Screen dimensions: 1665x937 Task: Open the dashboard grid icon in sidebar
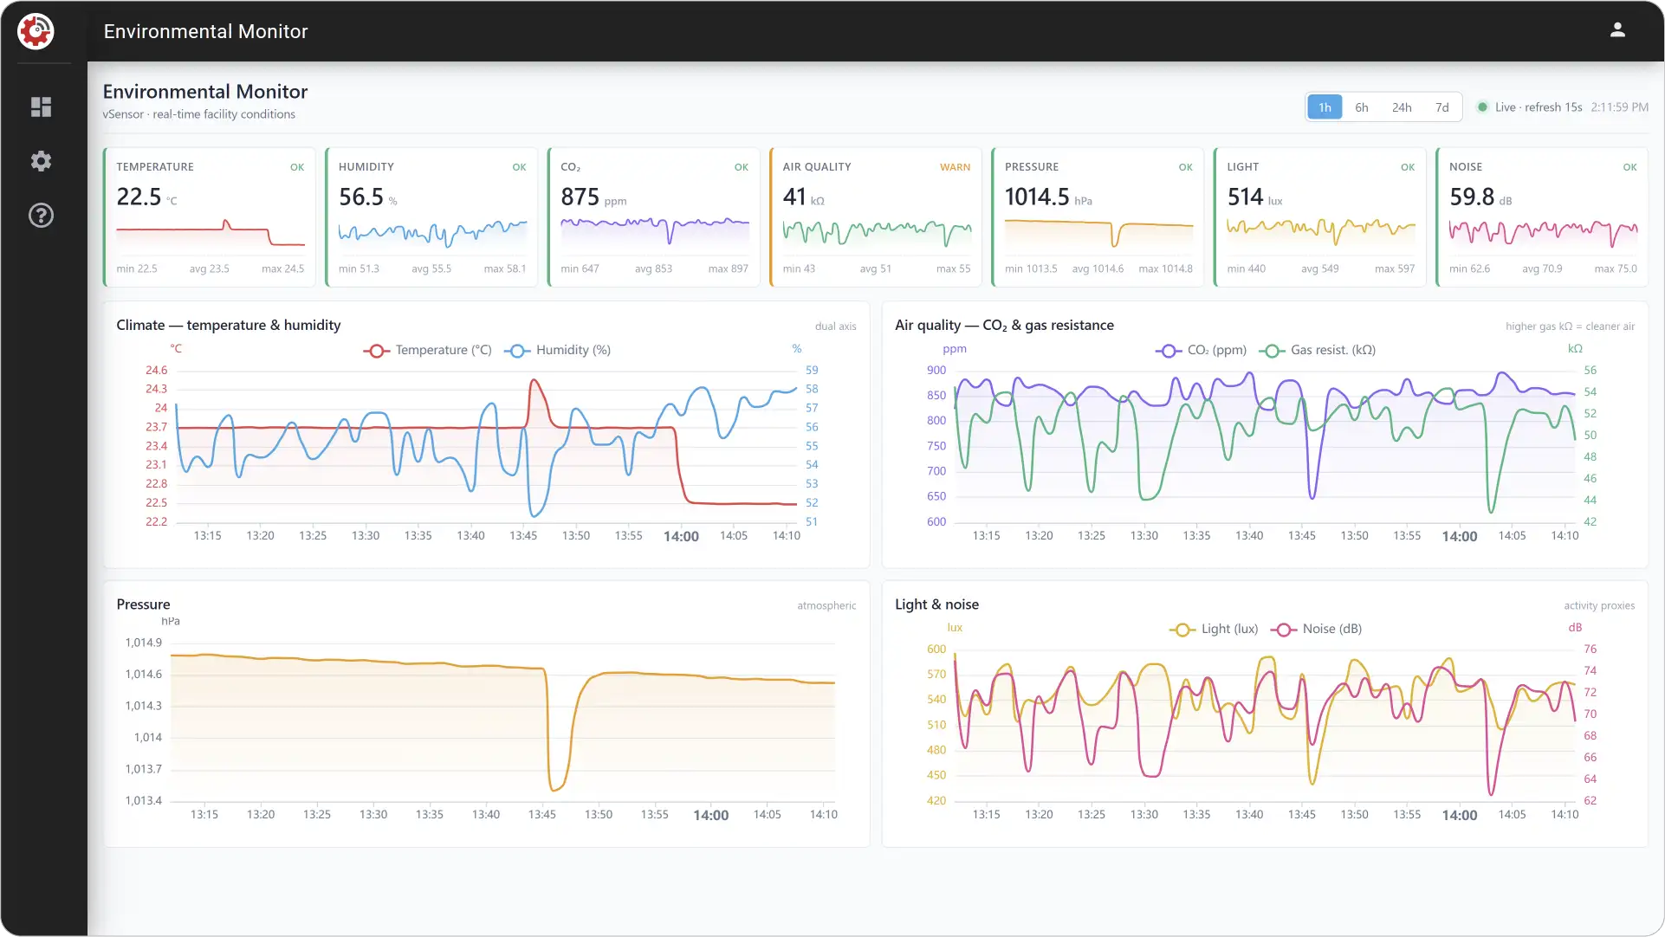click(41, 107)
